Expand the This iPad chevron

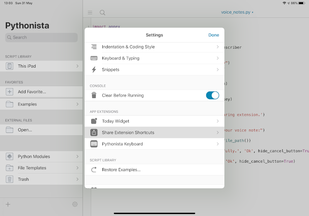coord(78,66)
